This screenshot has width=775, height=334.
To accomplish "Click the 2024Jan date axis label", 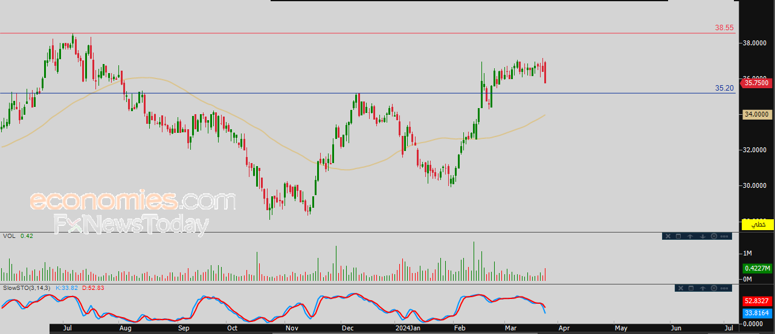I will (x=408, y=328).
